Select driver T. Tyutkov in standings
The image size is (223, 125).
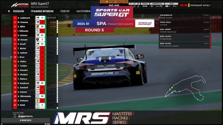click(22, 66)
